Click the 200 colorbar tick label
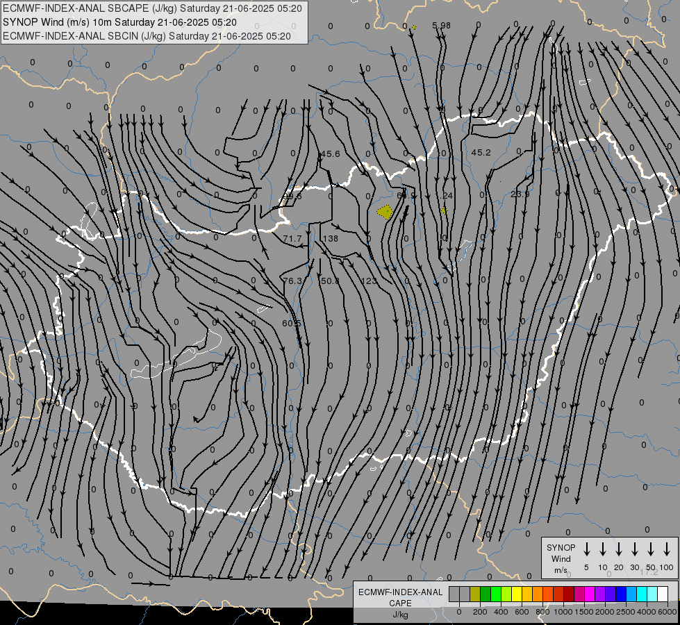Viewport: 680px width, 625px height. pos(480,612)
